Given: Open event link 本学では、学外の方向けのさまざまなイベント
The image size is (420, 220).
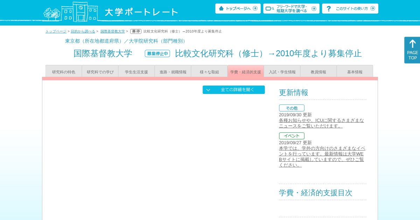Looking at the screenshot, I should 322,156.
